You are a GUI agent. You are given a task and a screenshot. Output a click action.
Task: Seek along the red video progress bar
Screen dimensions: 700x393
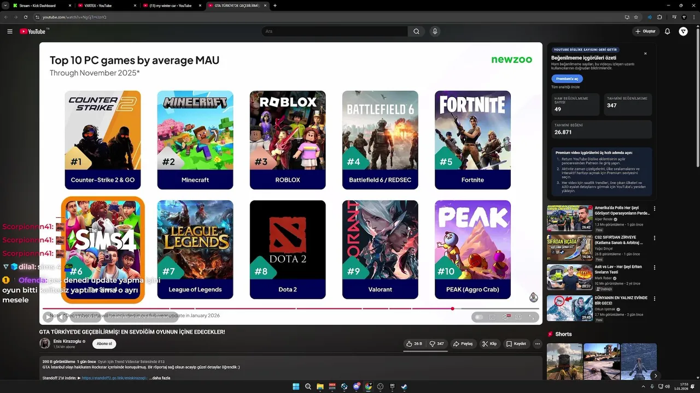(290, 308)
